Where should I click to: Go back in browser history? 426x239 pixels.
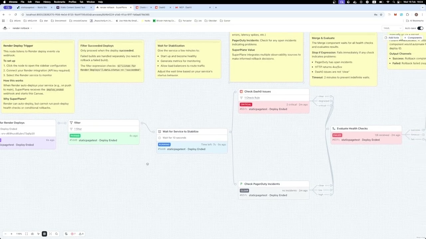click(x=4, y=15)
